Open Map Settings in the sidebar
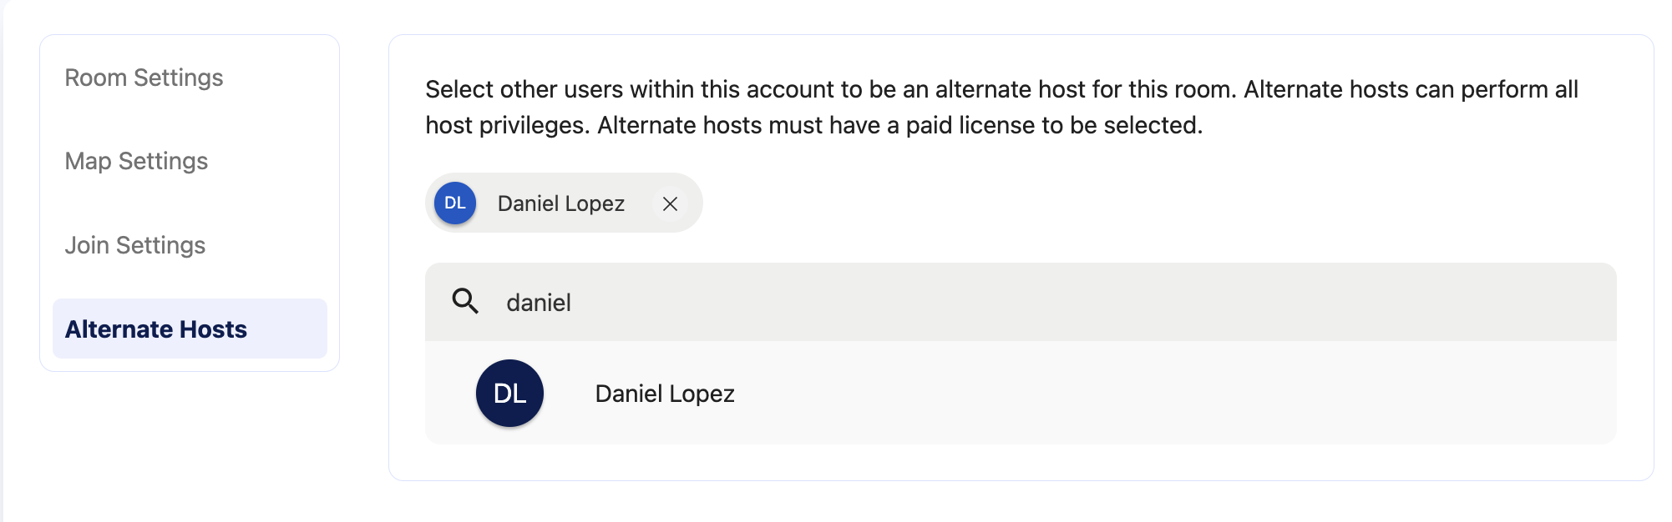The image size is (1672, 522). [x=136, y=161]
